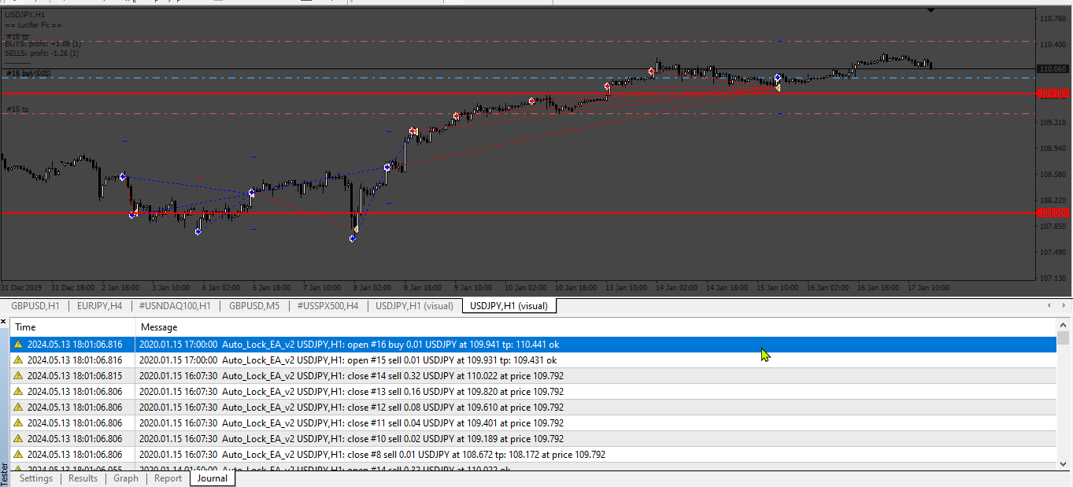Click the red 109.703 price level label
Screen dimensions: 1073x487
(1053, 94)
